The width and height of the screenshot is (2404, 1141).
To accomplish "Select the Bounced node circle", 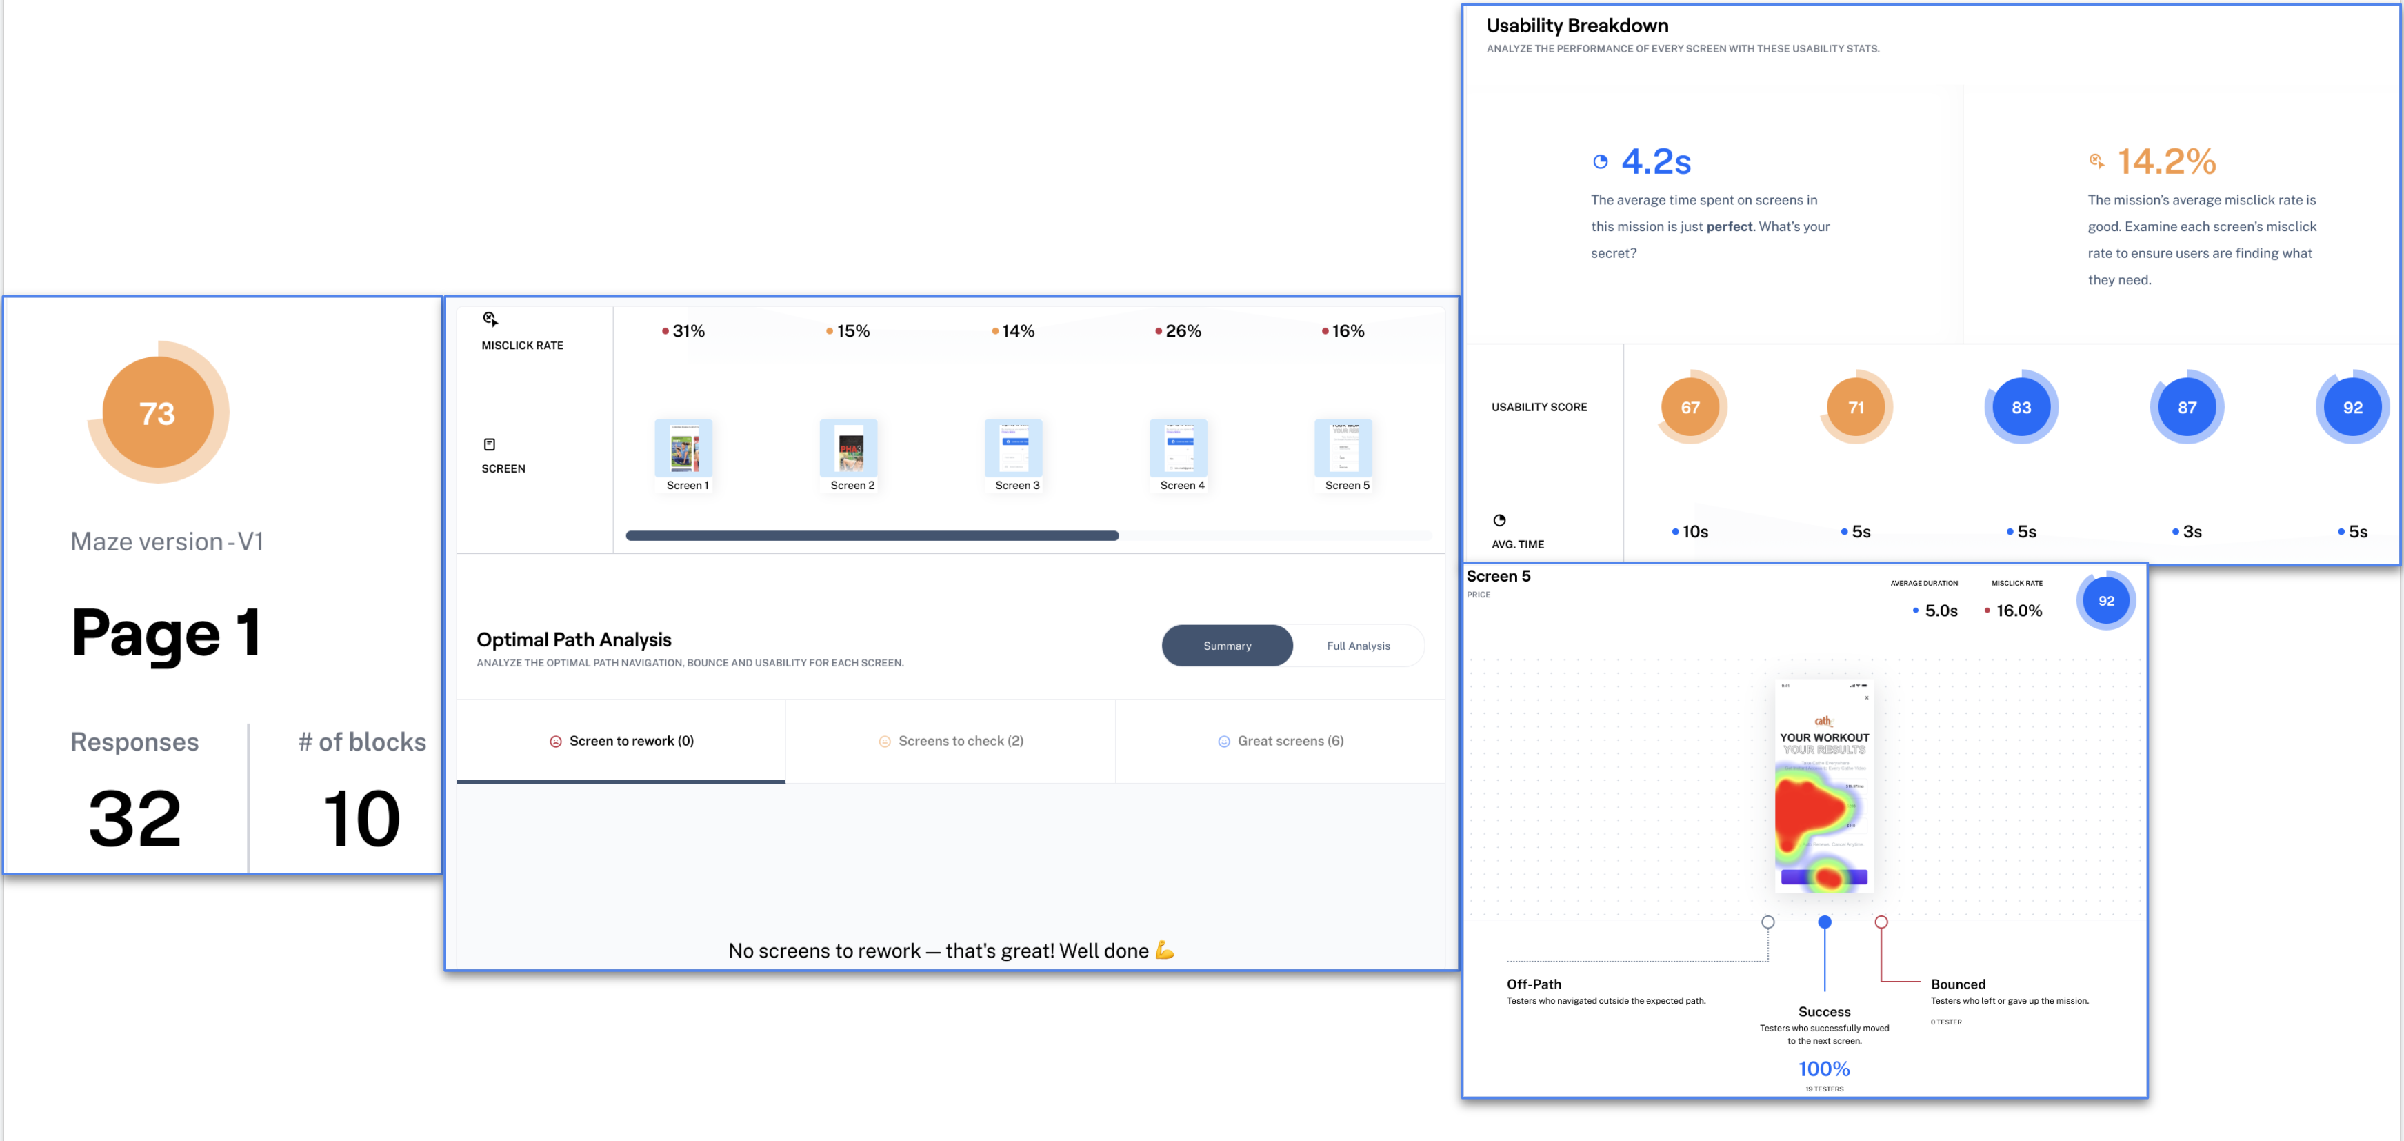I will pos(1881,922).
